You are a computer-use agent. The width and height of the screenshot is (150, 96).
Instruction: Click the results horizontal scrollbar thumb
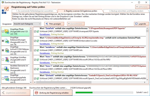(x=64, y=82)
